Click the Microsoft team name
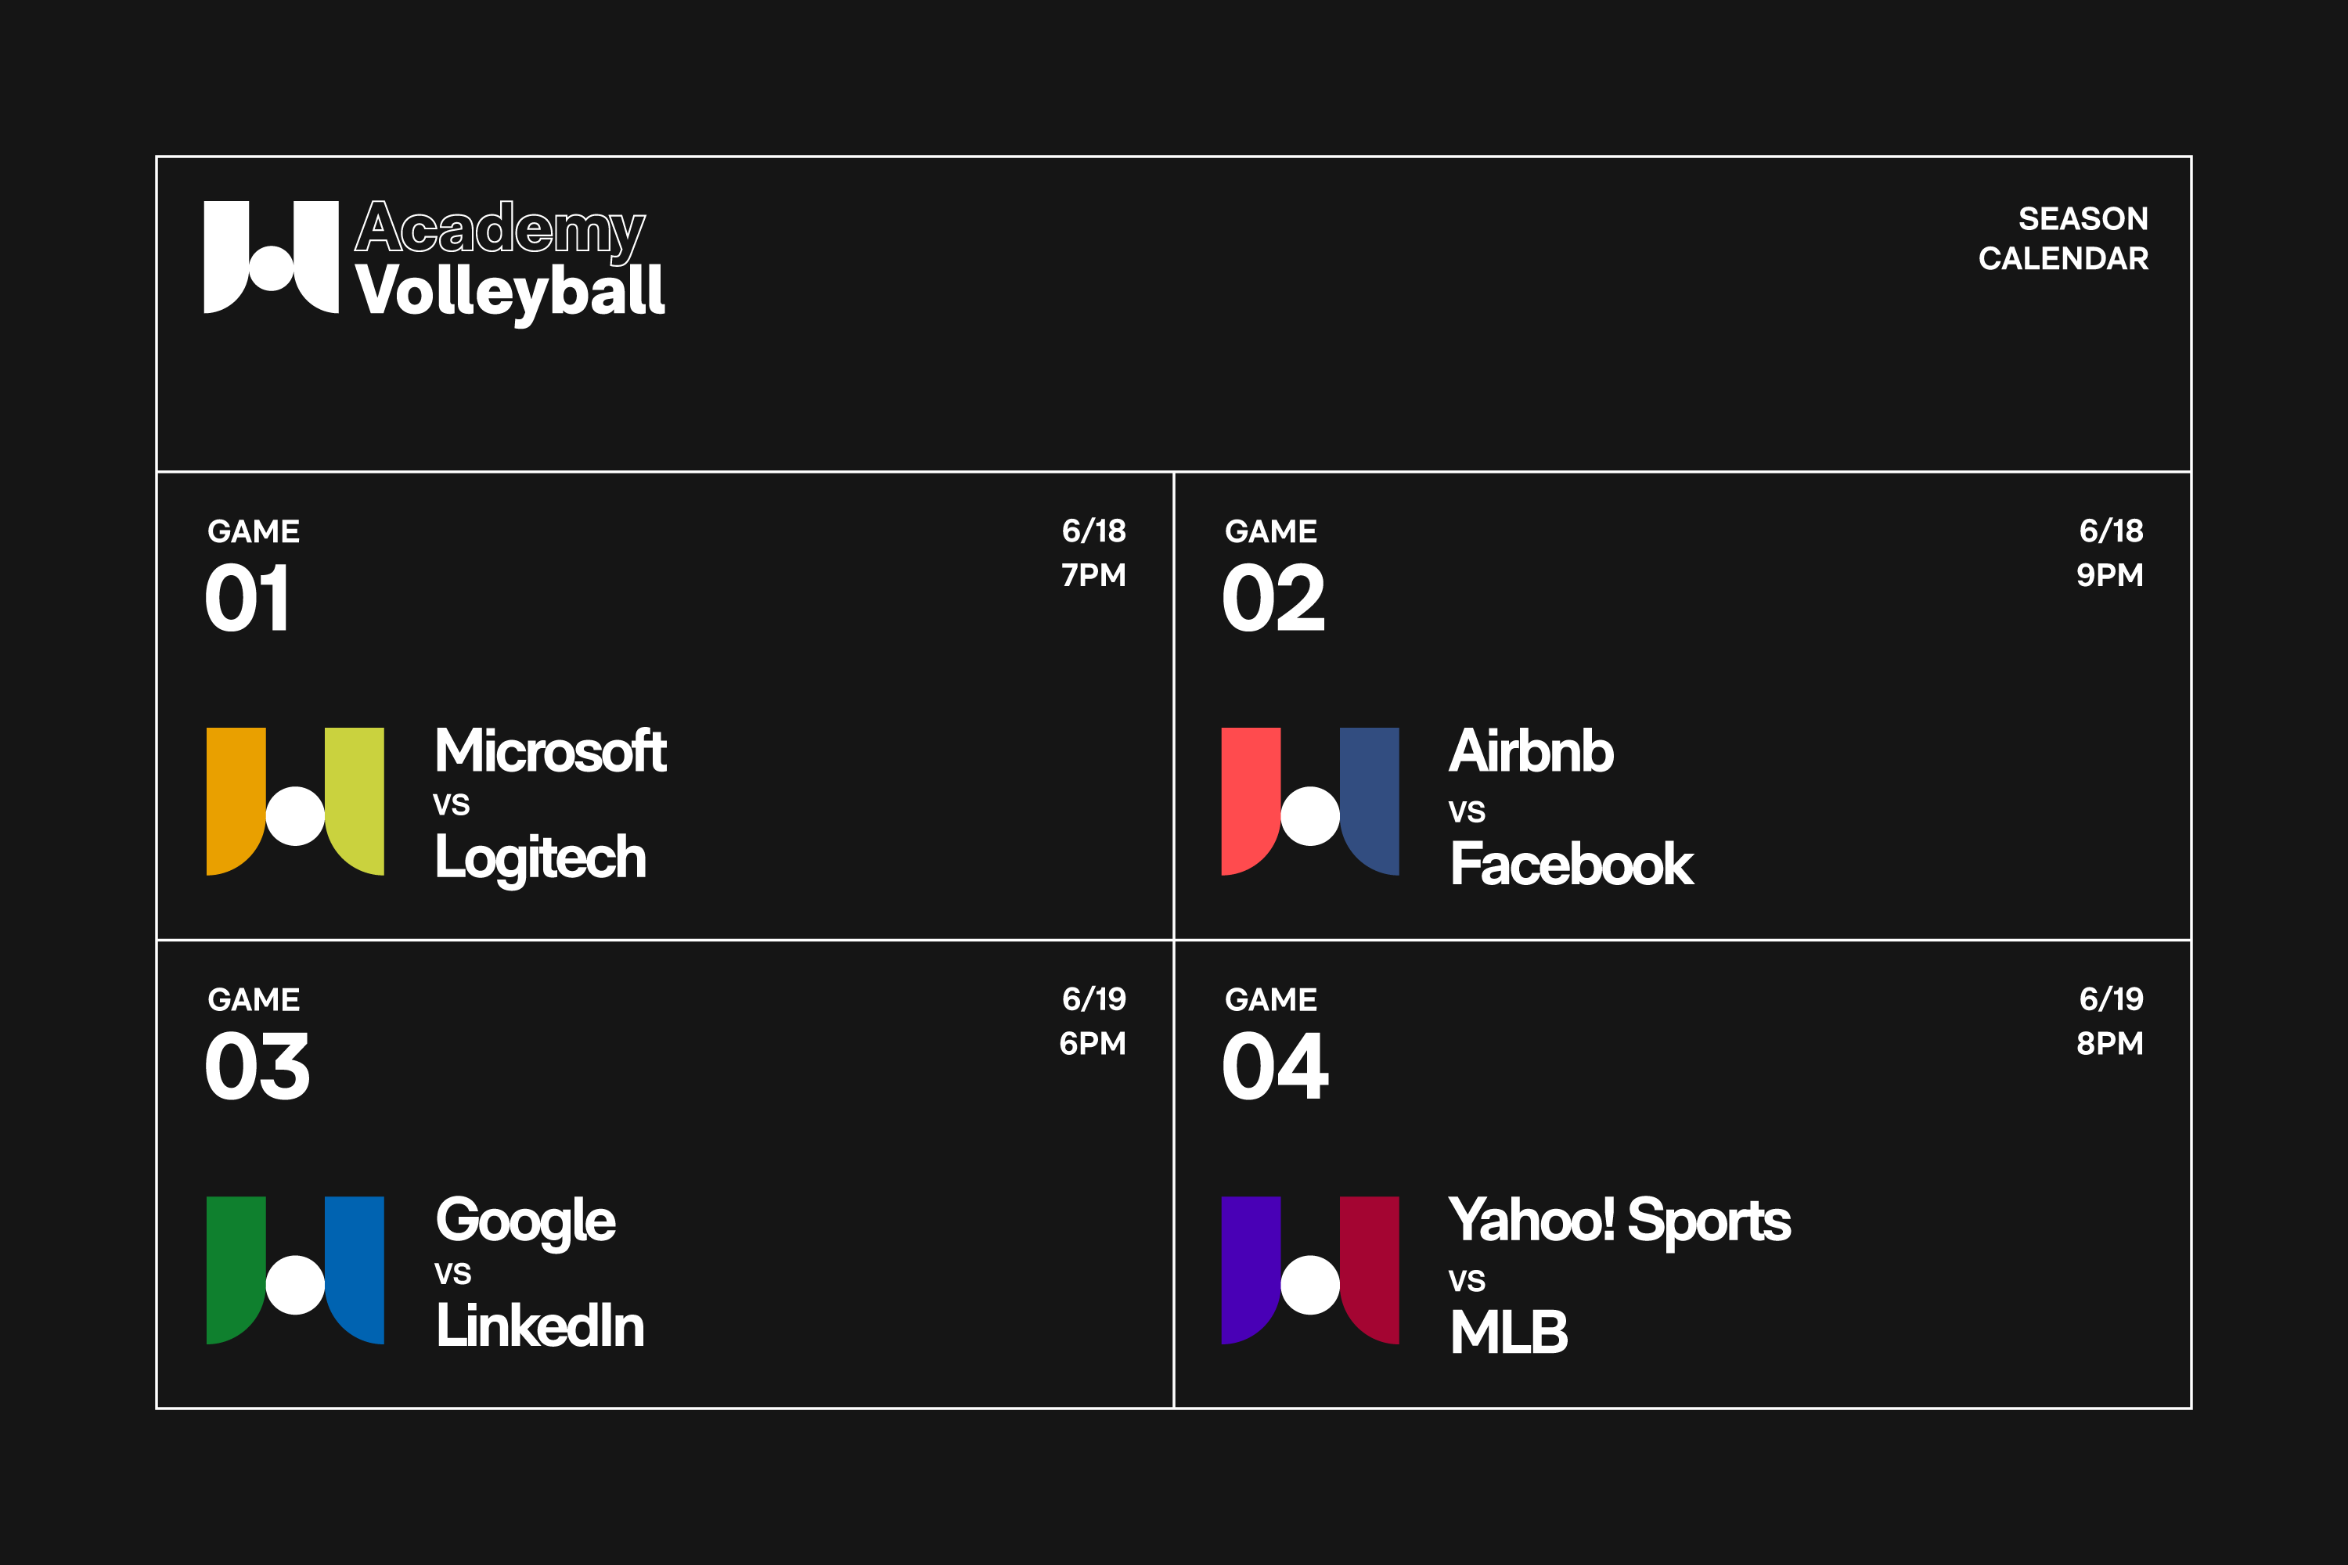This screenshot has height=1565, width=2348. (x=550, y=750)
